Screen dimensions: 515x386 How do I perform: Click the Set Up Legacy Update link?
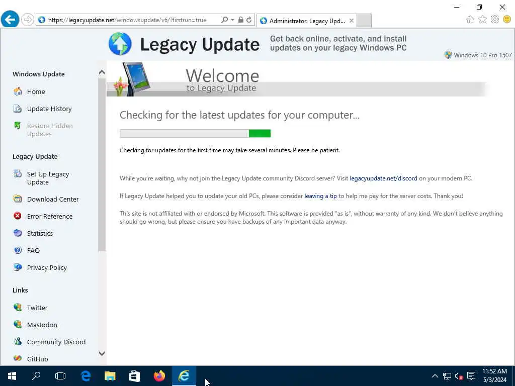(48, 178)
